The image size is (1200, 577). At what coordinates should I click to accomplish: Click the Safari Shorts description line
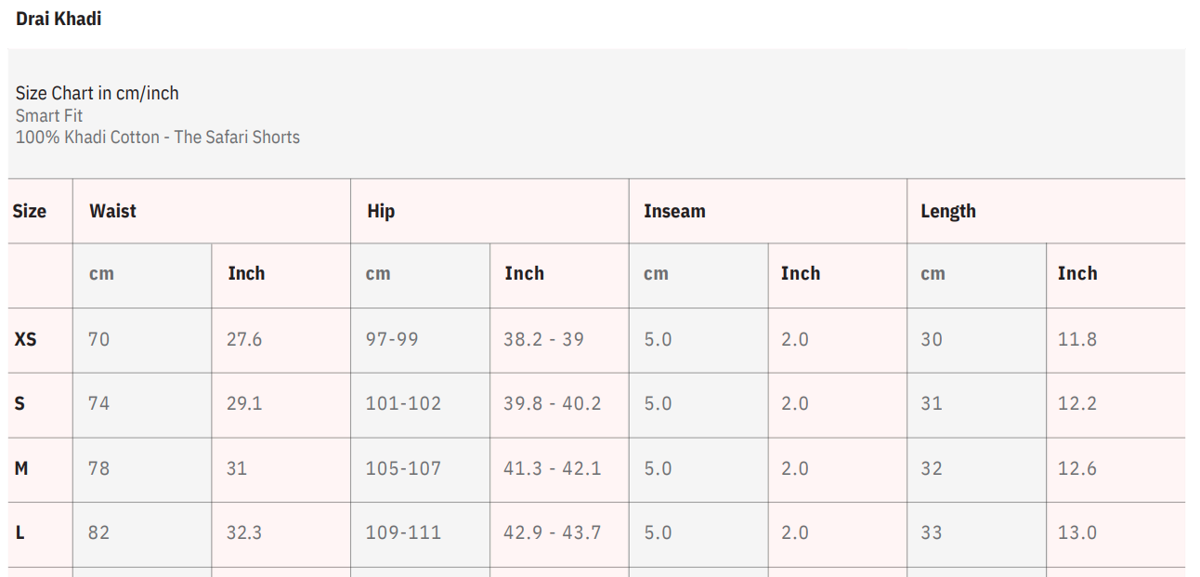[x=158, y=137]
